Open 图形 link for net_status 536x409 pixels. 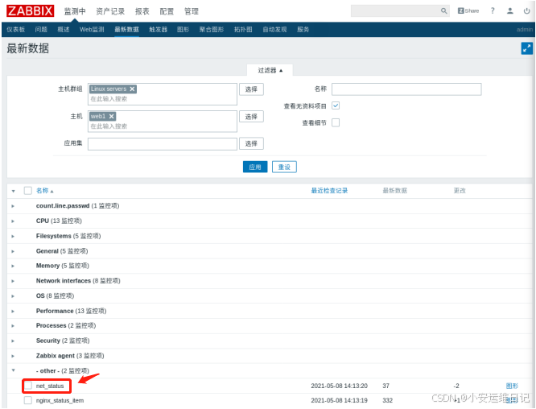click(512, 386)
